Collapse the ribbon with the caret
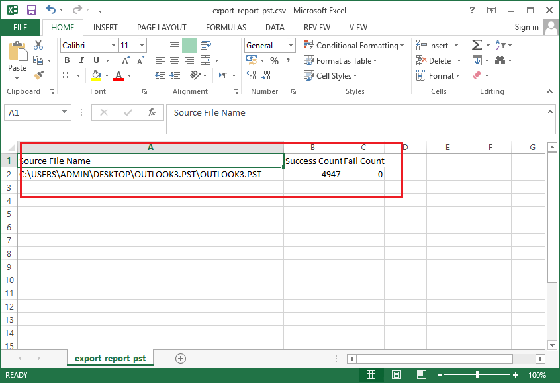The width and height of the screenshot is (560, 383). [549, 92]
